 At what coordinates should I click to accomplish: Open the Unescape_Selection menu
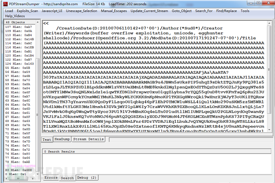pos(82,11)
